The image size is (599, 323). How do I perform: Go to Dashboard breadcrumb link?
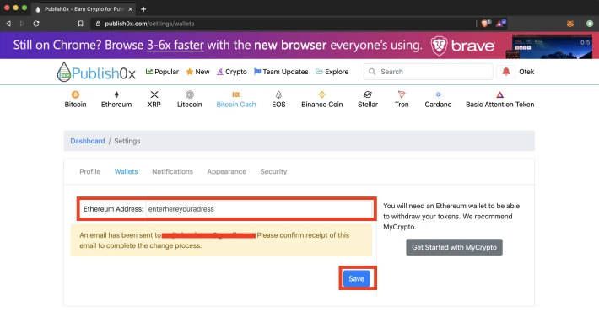pos(88,141)
